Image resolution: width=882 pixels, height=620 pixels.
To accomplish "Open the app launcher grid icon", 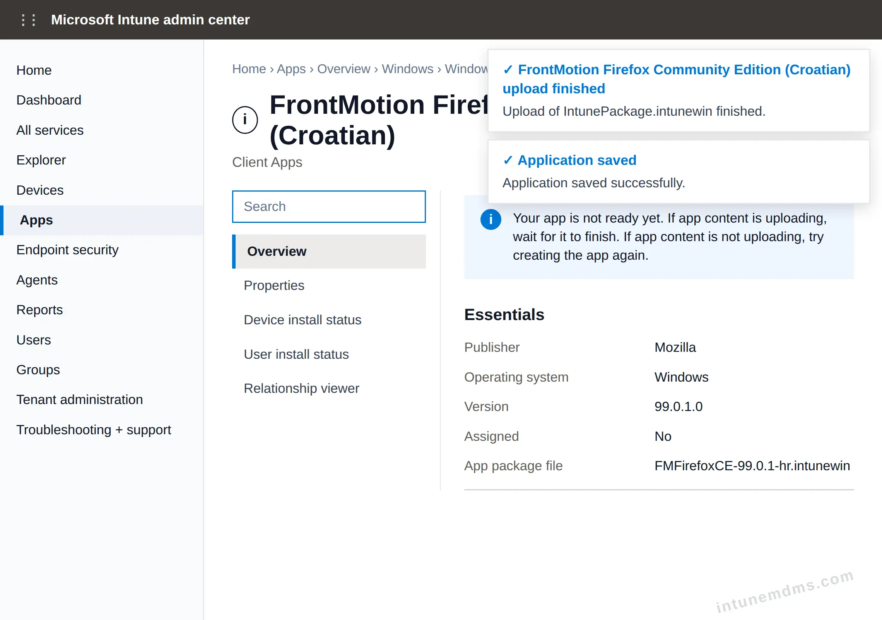I will click(x=29, y=20).
